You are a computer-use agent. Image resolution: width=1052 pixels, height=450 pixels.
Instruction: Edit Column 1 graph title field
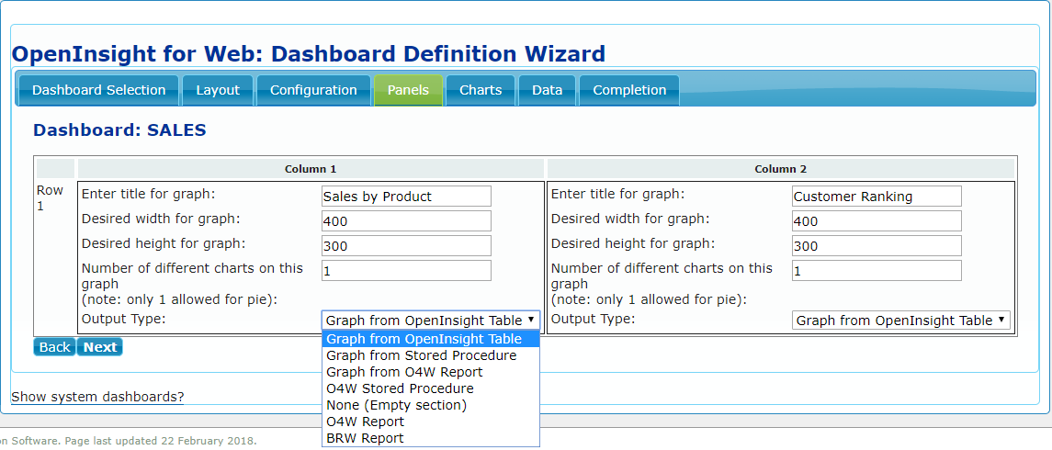tap(407, 197)
